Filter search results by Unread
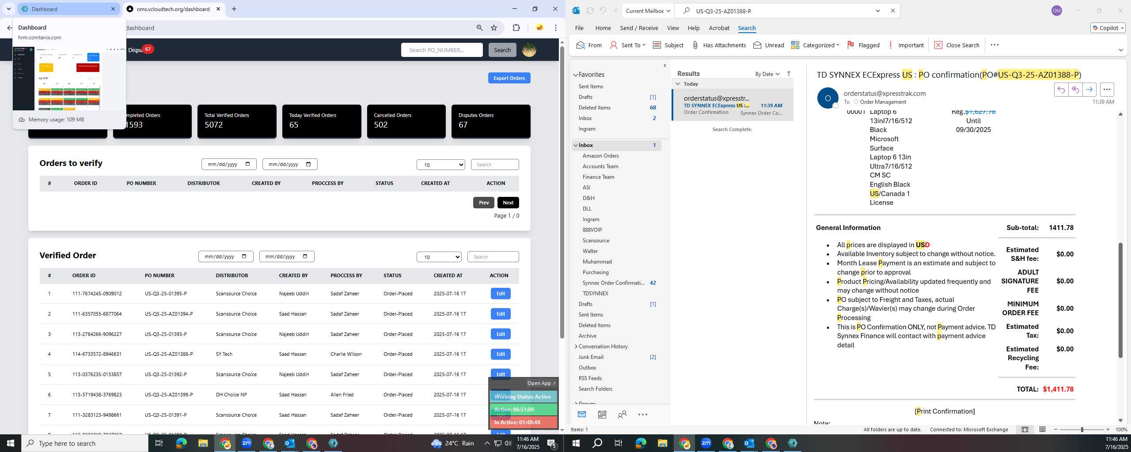This screenshot has height=452, width=1131. (769, 45)
